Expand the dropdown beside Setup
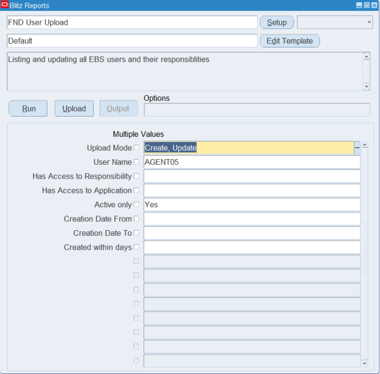 click(x=334, y=22)
